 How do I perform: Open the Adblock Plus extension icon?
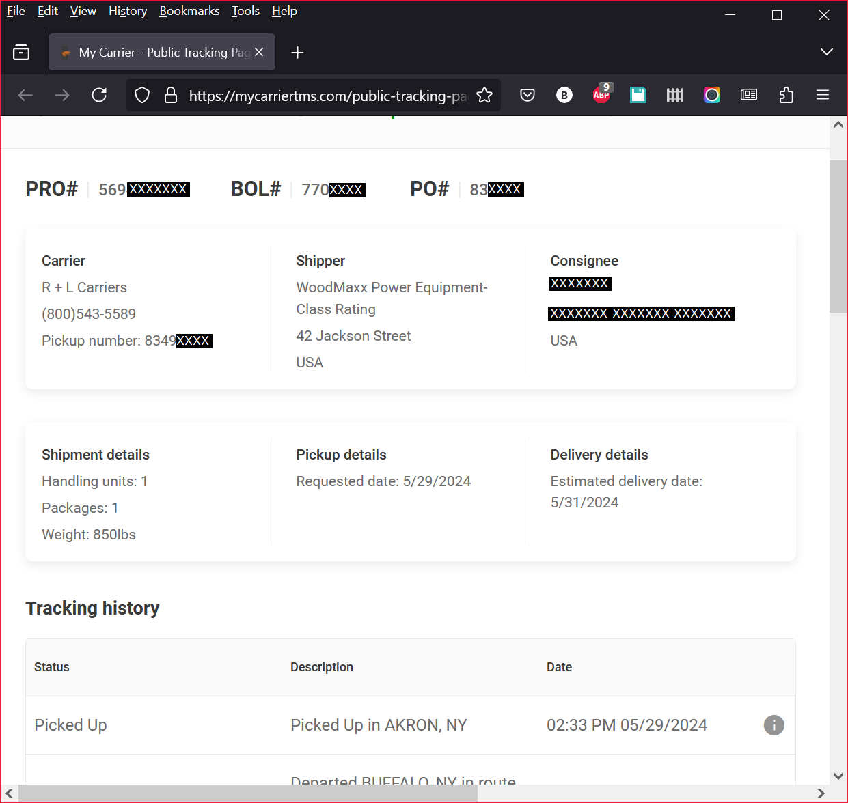pyautogui.click(x=601, y=95)
